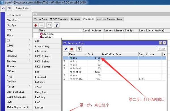Viewport: 170px width, 111px height.
Task: Sort services by the Port column header
Action: (x=94, y=54)
